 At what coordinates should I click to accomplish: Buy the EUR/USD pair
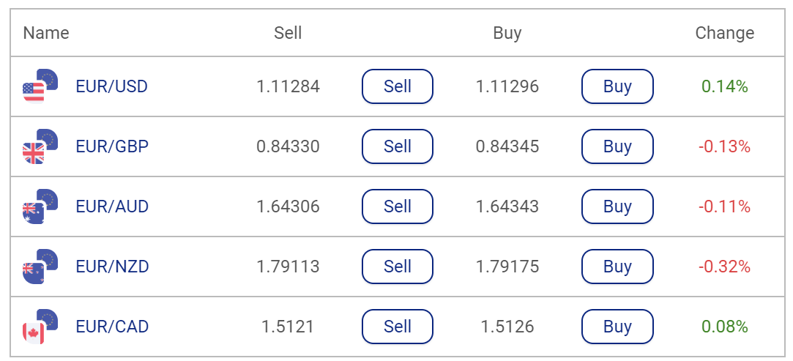[x=617, y=86]
